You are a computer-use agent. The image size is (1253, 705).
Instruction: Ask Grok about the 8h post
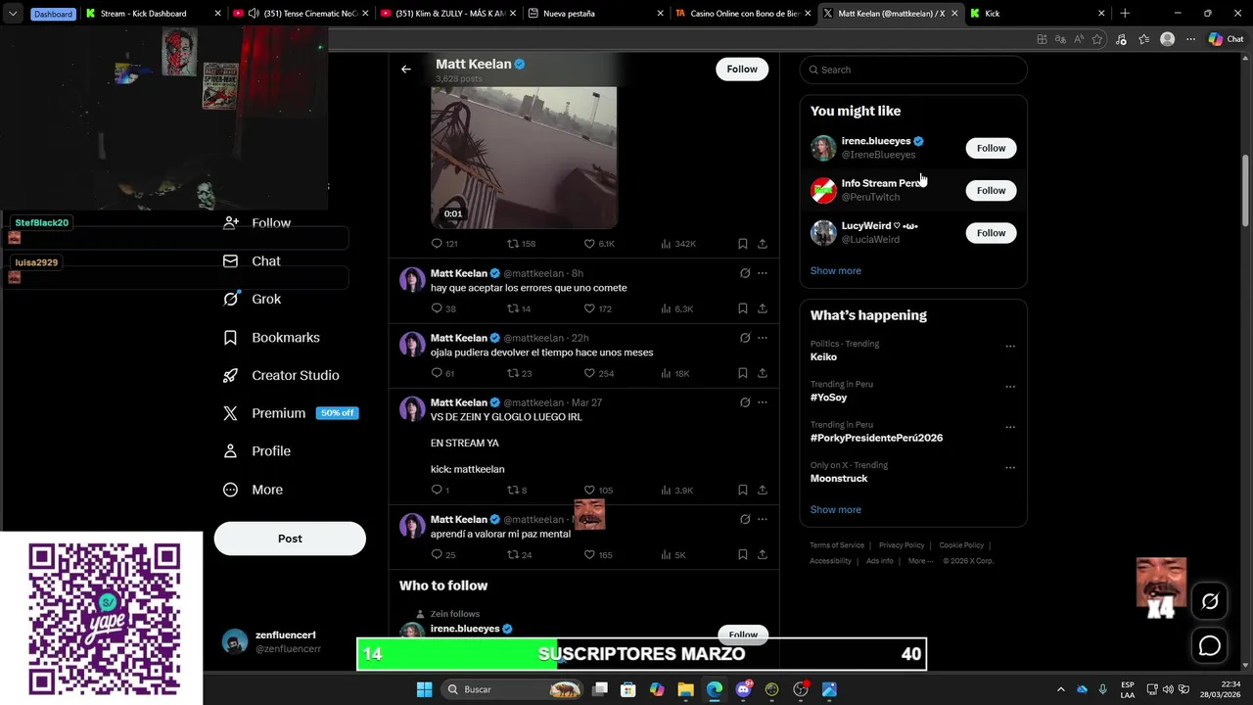[745, 273]
